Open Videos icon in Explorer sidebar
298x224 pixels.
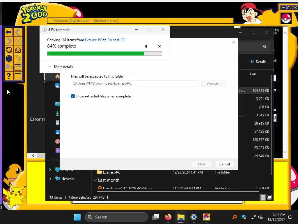(57, 151)
